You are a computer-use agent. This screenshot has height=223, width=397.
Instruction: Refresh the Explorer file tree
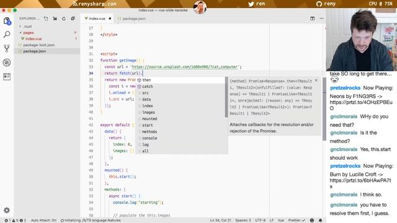coord(64,19)
